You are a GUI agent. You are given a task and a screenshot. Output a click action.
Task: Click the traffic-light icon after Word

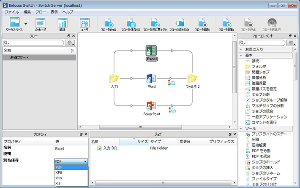[x=172, y=83]
